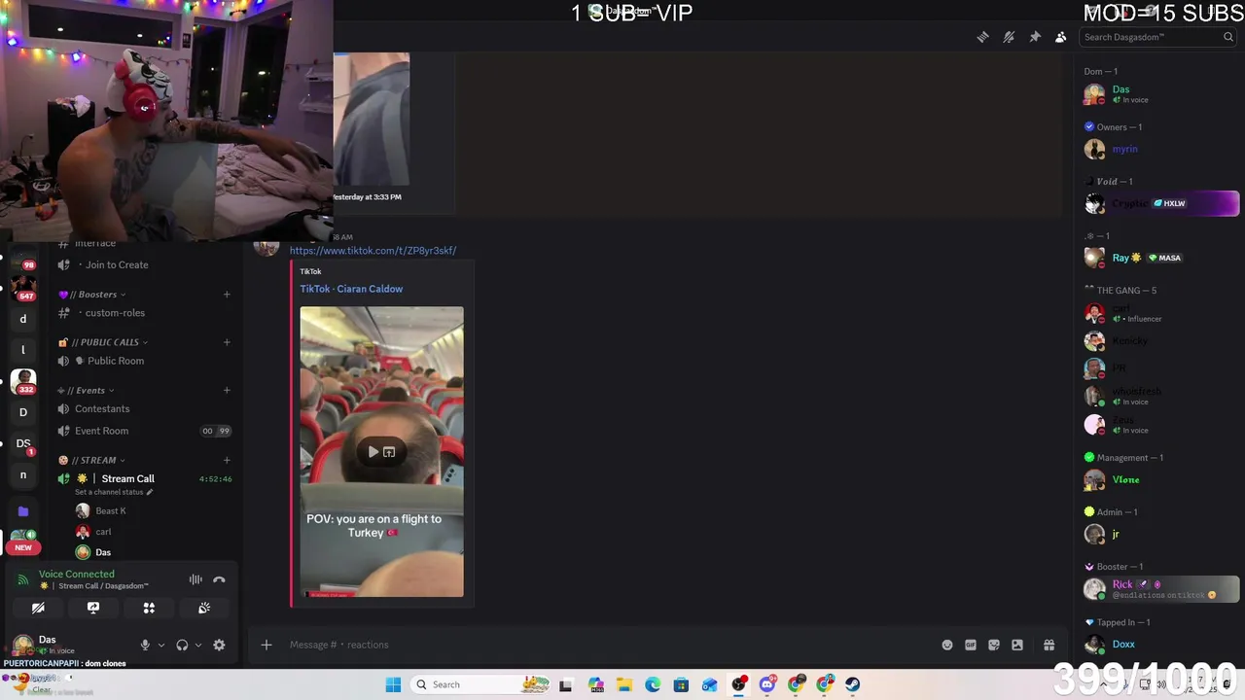
Task: Open the emoji picker
Action: click(947, 645)
